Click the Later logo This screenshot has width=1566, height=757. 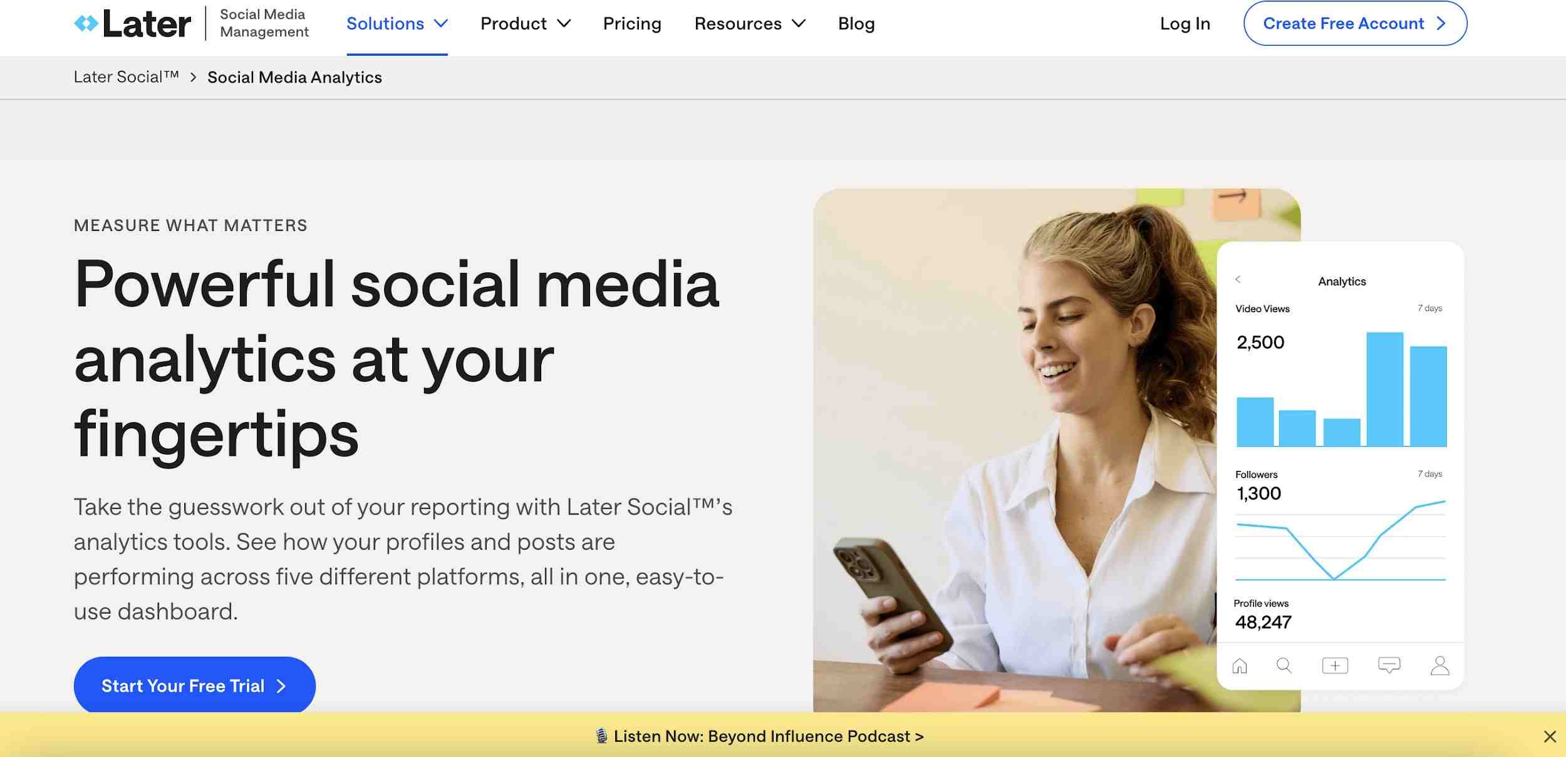(132, 24)
